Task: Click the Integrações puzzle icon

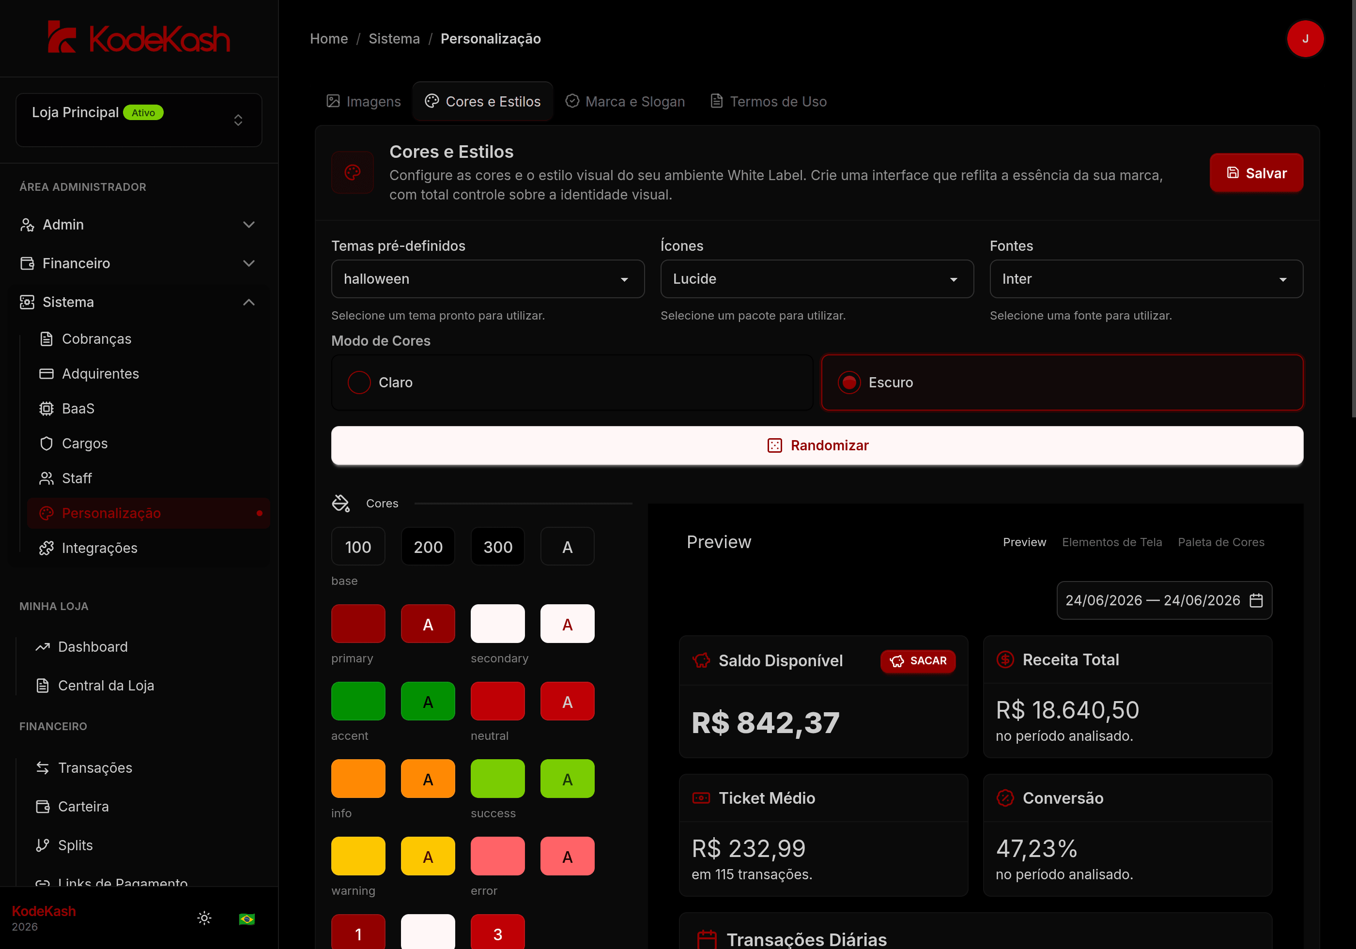Action: (x=46, y=548)
